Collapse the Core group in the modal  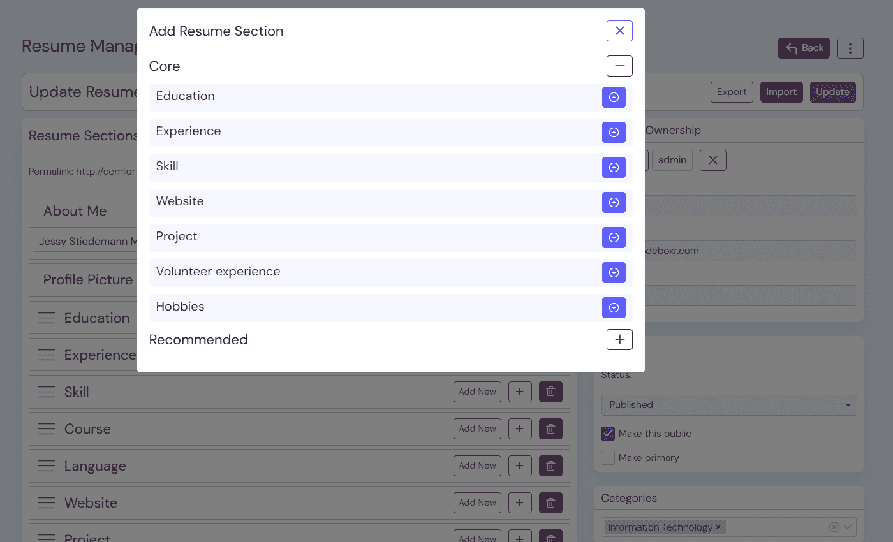[x=619, y=66]
